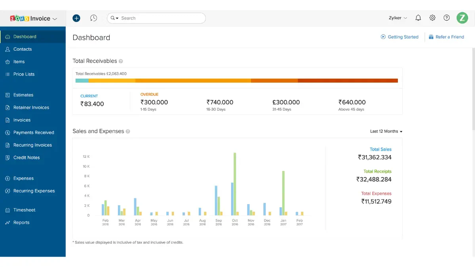Image resolution: width=475 pixels, height=267 pixels.
Task: Open the notifications bell icon
Action: tap(418, 18)
